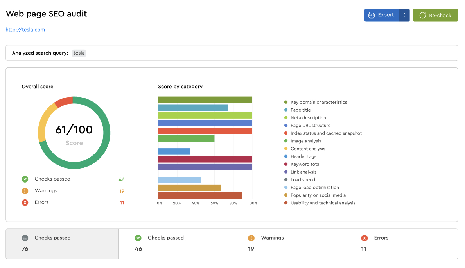Click the green checkmark icon beside Checks passed
Viewport: 465px width, 268px height.
[x=25, y=179]
